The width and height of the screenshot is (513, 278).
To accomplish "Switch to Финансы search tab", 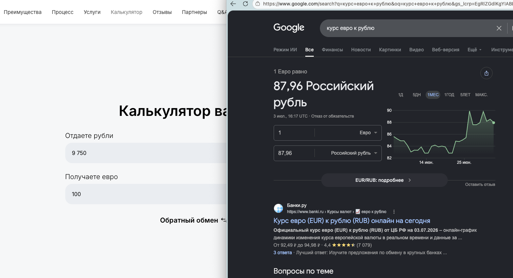I will (332, 50).
